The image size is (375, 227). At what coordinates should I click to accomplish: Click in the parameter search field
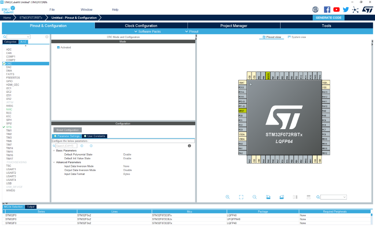[x=66, y=146]
